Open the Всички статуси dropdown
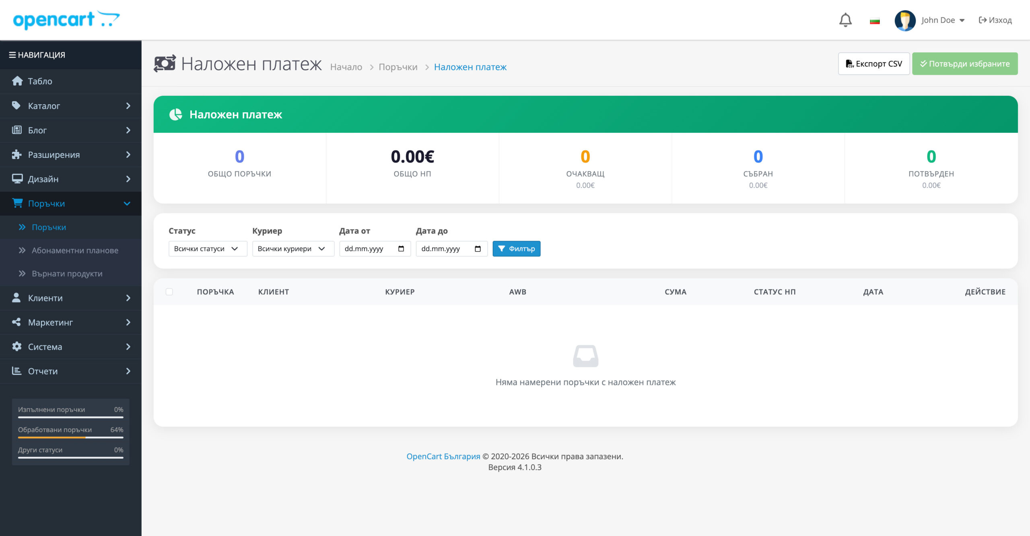Image resolution: width=1030 pixels, height=536 pixels. tap(207, 249)
